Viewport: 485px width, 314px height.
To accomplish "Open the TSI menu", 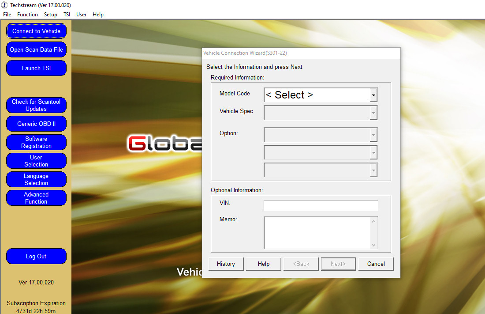I will pos(67,15).
